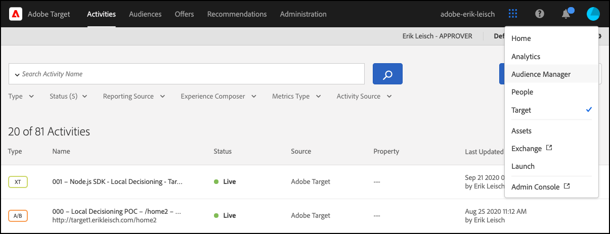Expand the Type filter dropdown
Screen dimensions: 610x234
[21, 97]
